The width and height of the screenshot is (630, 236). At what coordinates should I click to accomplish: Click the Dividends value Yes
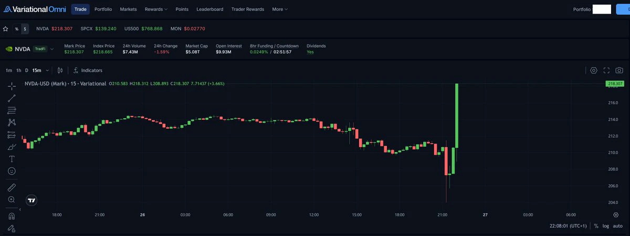tap(310, 52)
